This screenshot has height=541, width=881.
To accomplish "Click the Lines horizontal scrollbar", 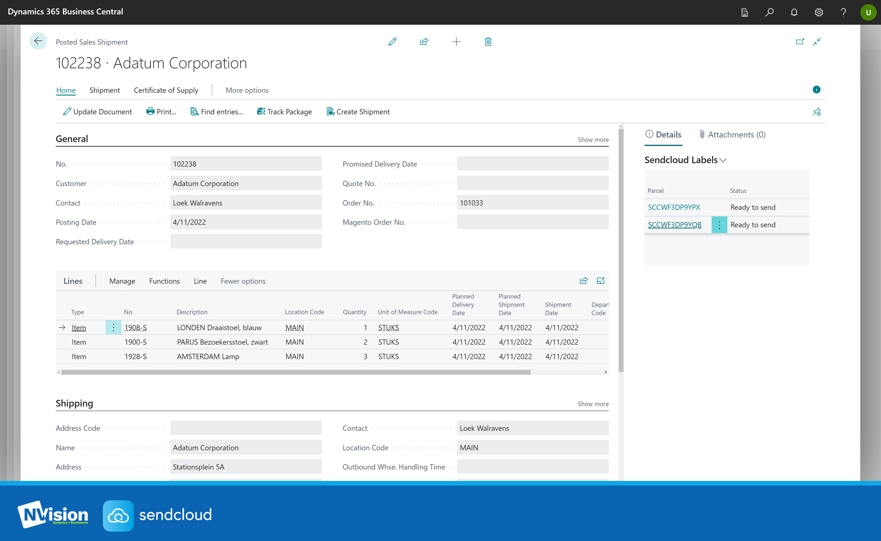I will (x=296, y=372).
